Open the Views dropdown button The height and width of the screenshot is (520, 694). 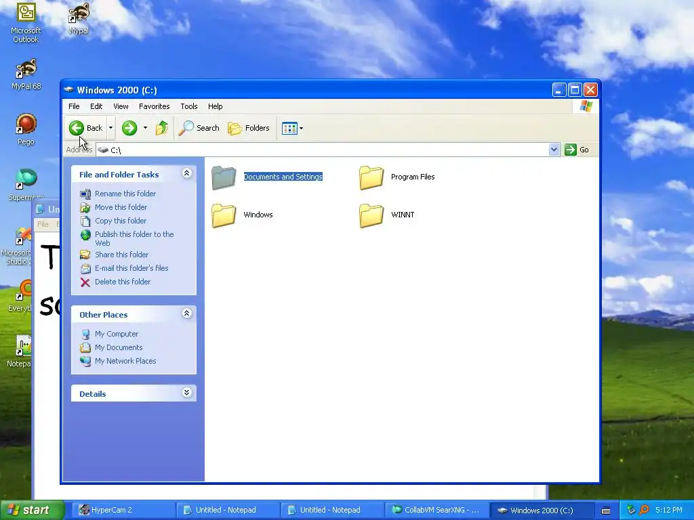tap(292, 128)
